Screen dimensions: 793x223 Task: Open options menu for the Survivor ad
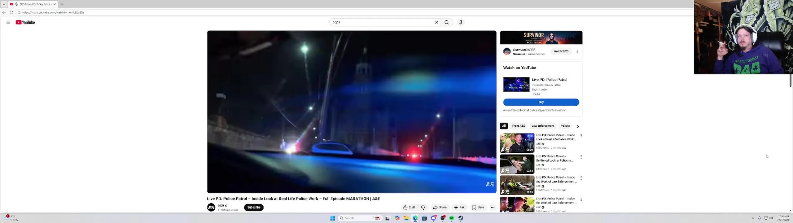[577, 51]
